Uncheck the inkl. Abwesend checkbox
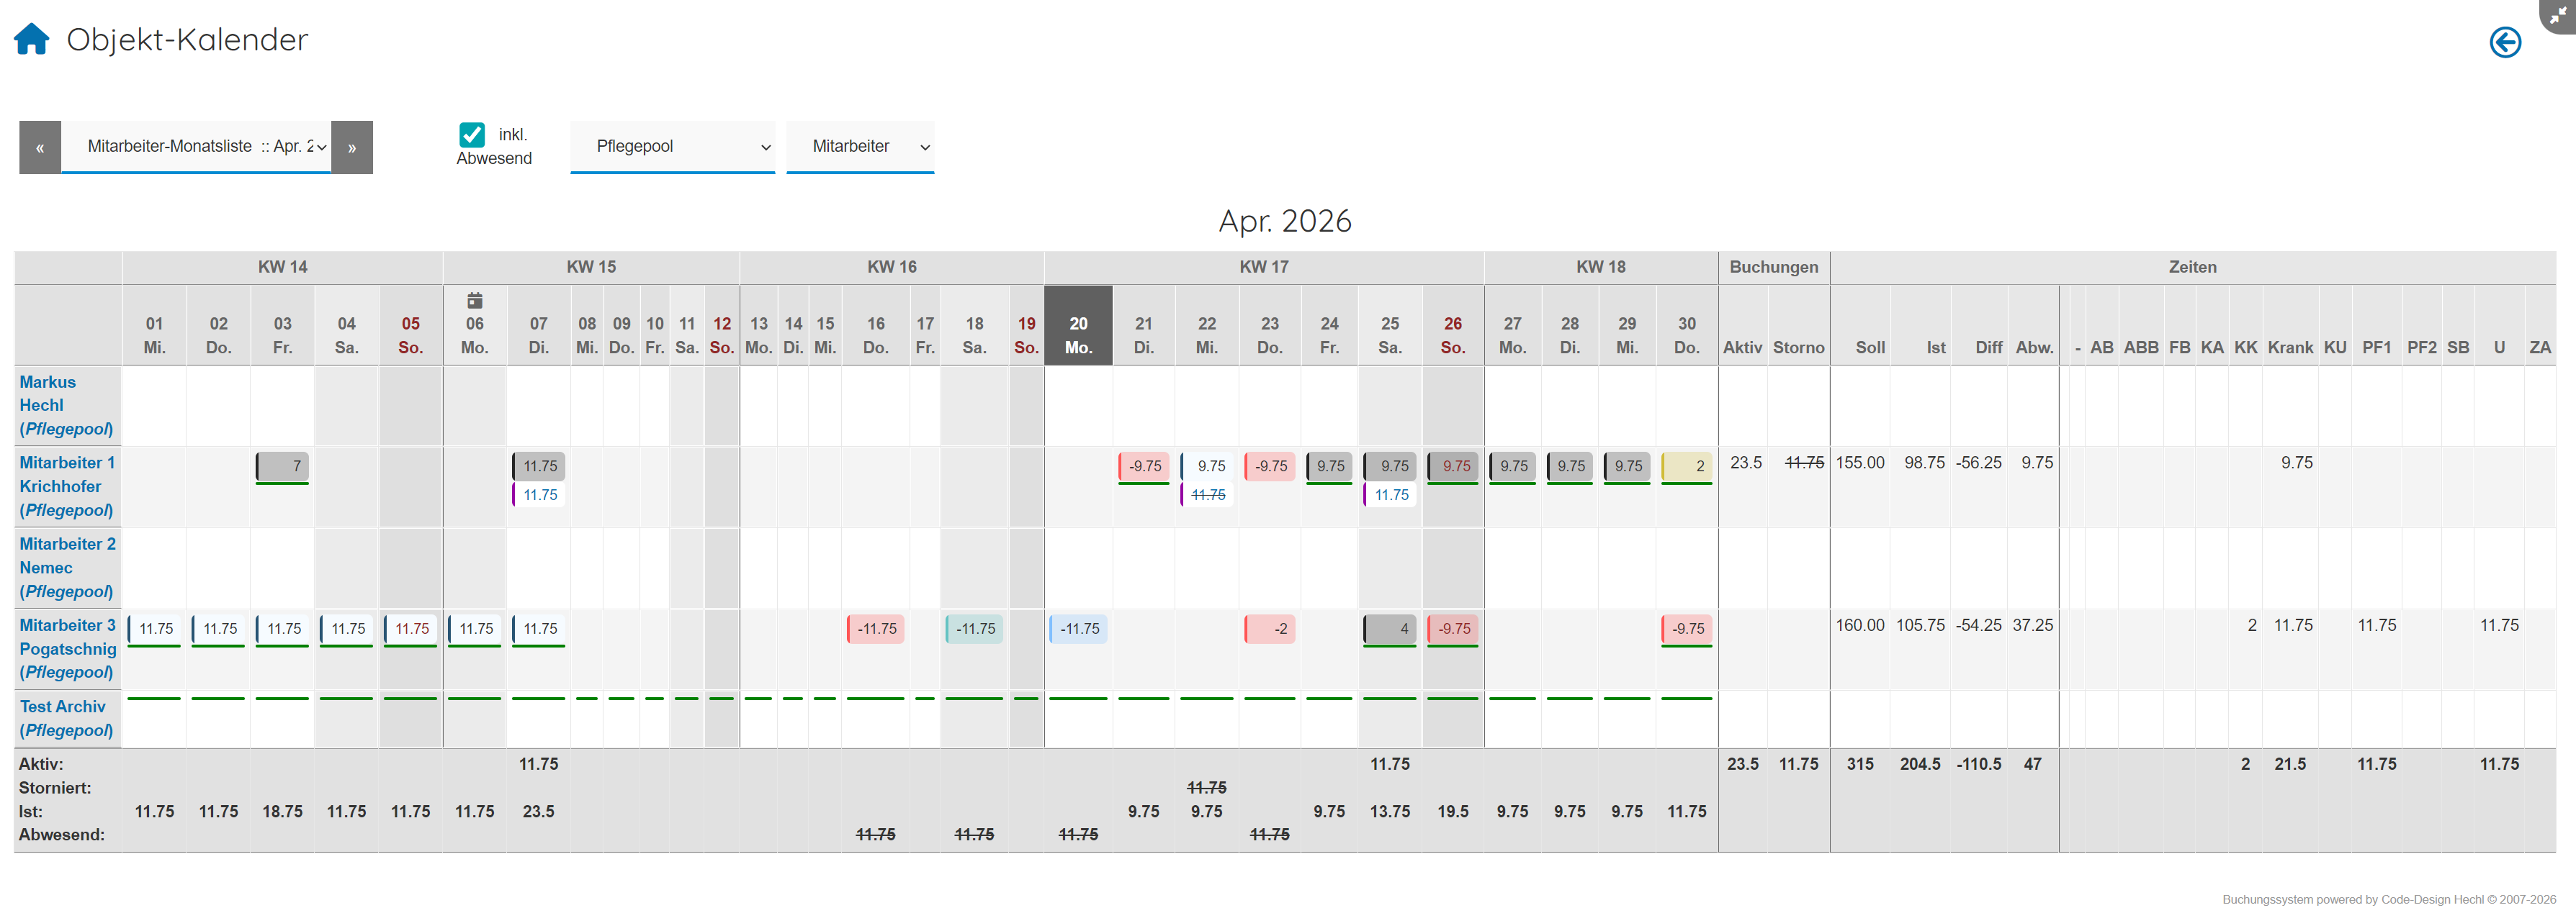The height and width of the screenshot is (913, 2576). 472,134
